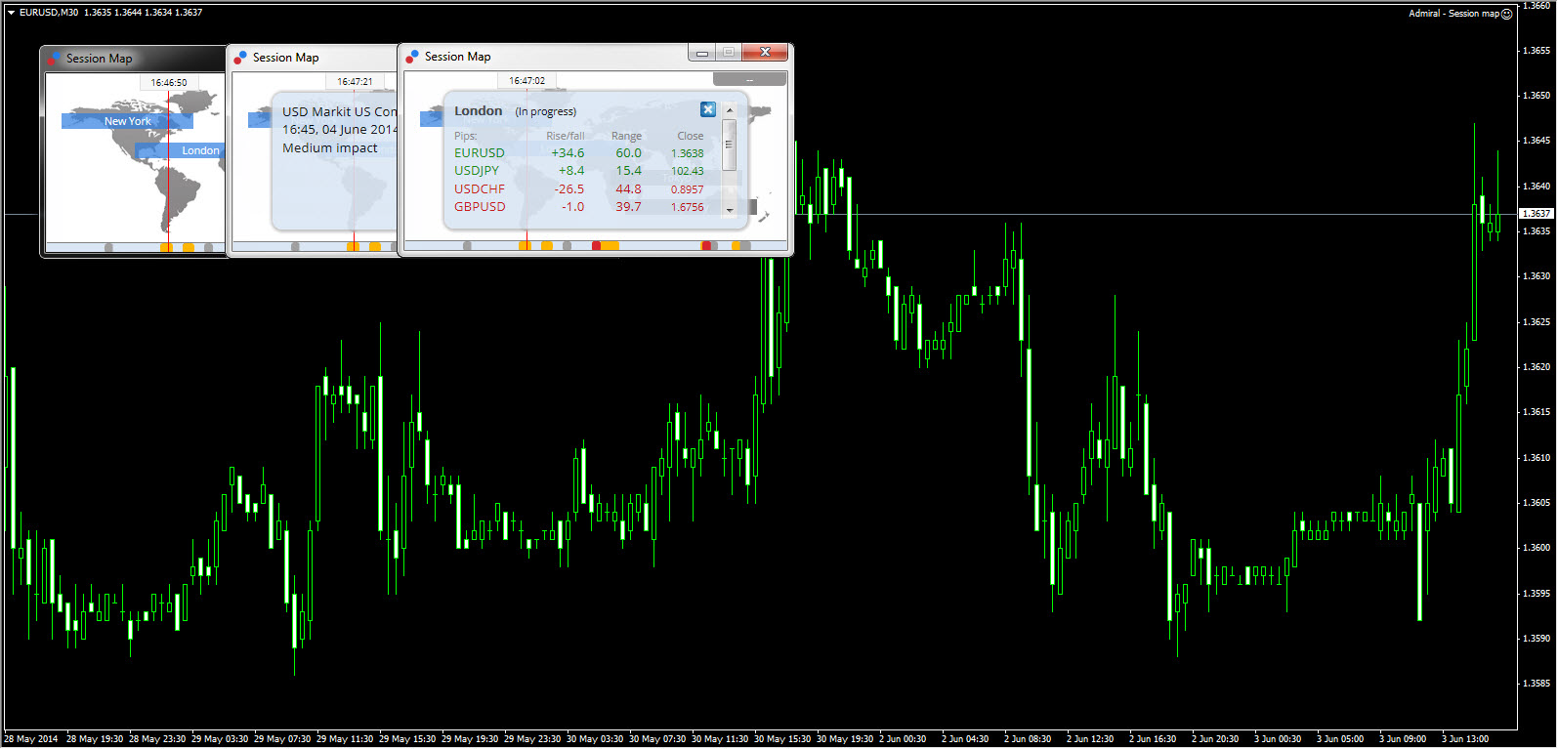
Task: Click the current price tag 1.3637
Action: pos(1537,213)
